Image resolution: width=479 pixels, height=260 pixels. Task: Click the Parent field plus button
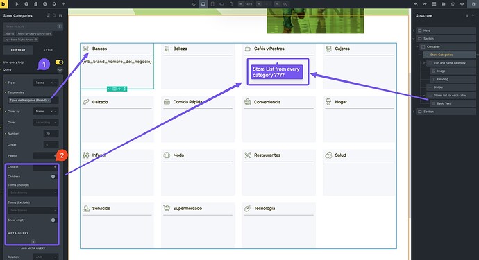pyautogui.click(x=55, y=156)
